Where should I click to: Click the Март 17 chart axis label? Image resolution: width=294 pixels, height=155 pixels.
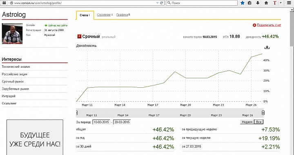pyautogui.click(x=153, y=105)
